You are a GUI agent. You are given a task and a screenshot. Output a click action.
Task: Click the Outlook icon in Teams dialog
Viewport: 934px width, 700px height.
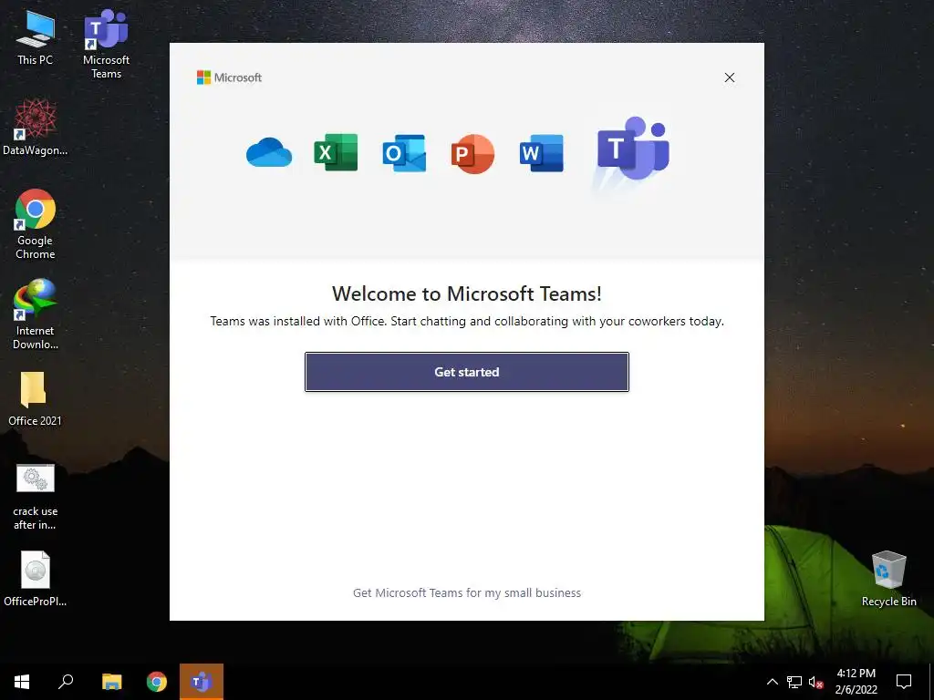[x=404, y=153]
